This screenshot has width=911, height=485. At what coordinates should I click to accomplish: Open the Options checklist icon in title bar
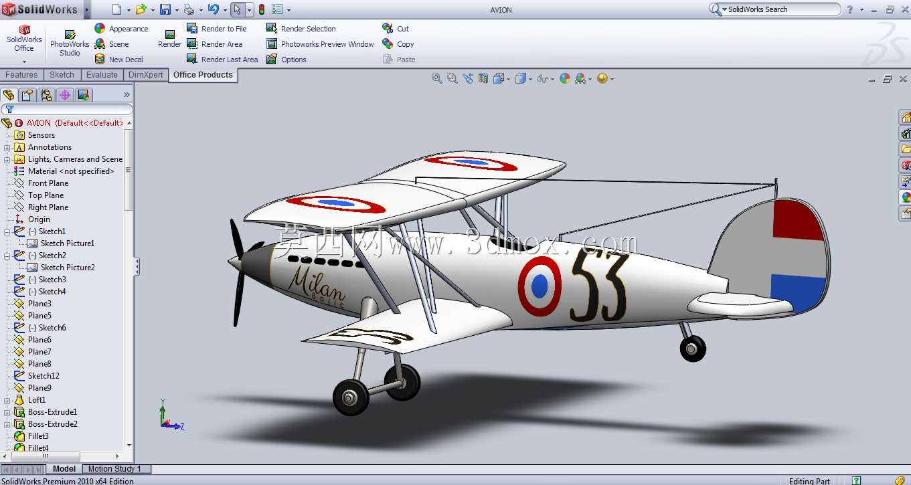click(277, 9)
